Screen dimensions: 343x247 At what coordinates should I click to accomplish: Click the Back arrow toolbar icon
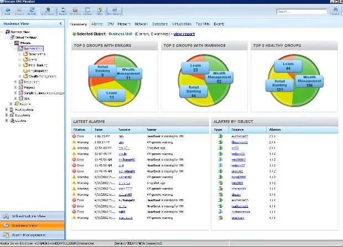[7, 11]
